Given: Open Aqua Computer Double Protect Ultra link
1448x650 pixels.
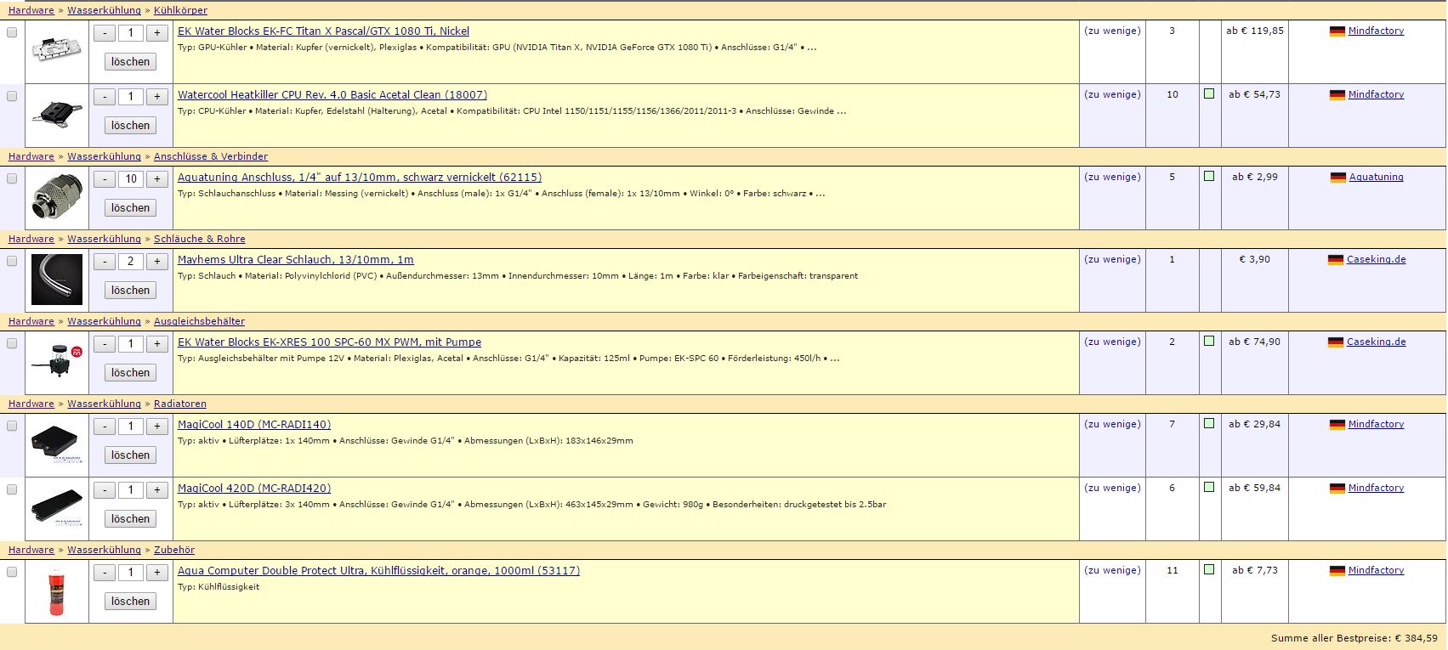Looking at the screenshot, I should pos(378,571).
